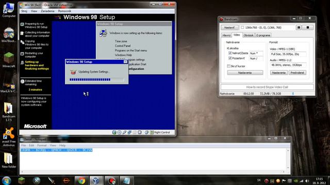Click the 00:12:50 recording time in Bandicam
The image size is (330, 185).
click(249, 94)
